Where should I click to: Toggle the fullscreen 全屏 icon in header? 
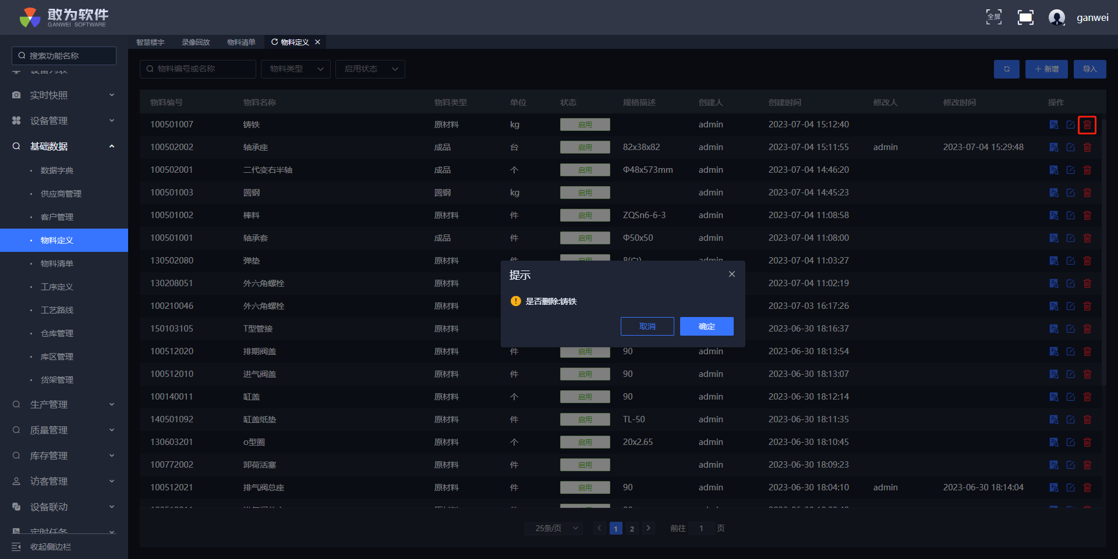tap(993, 17)
